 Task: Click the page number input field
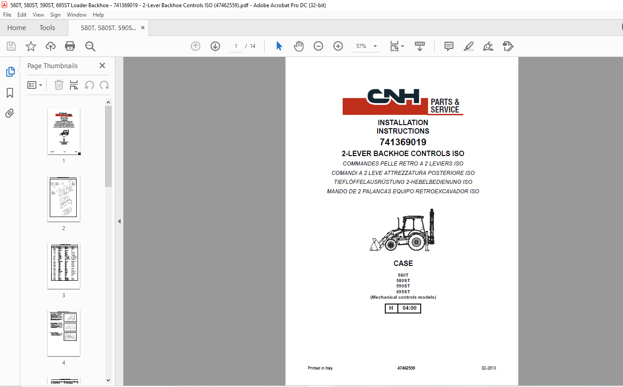point(236,46)
